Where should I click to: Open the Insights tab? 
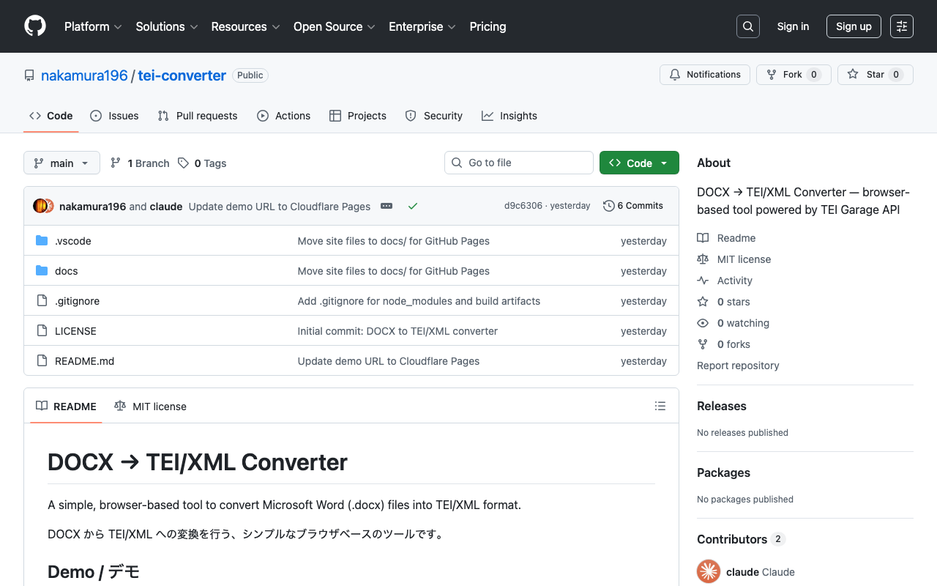[x=509, y=116]
